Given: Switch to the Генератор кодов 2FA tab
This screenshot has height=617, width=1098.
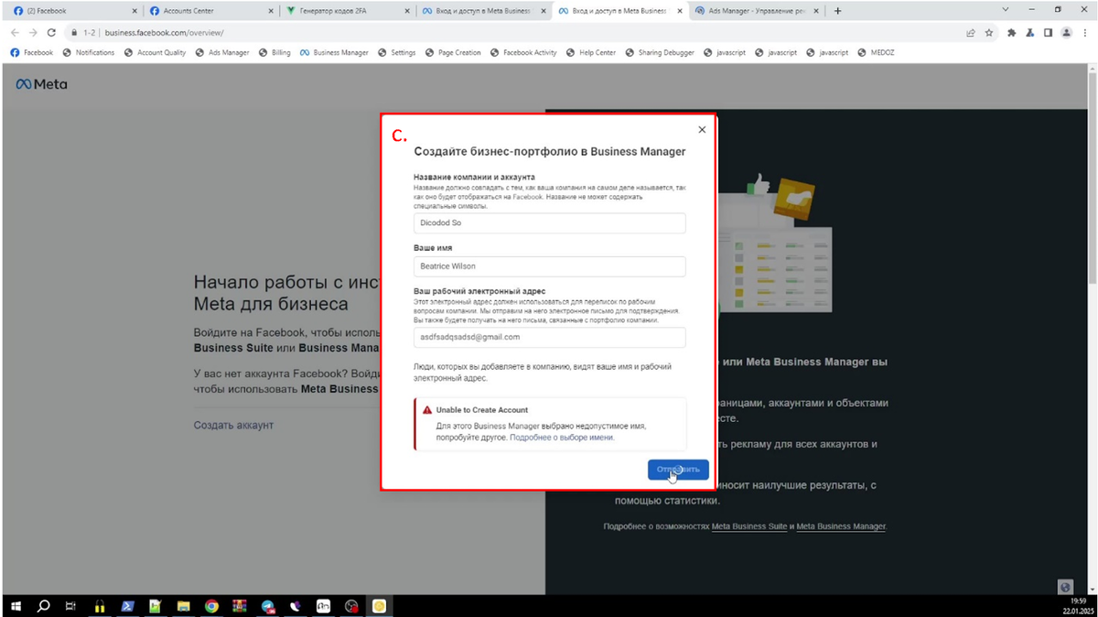Looking at the screenshot, I should click(346, 11).
